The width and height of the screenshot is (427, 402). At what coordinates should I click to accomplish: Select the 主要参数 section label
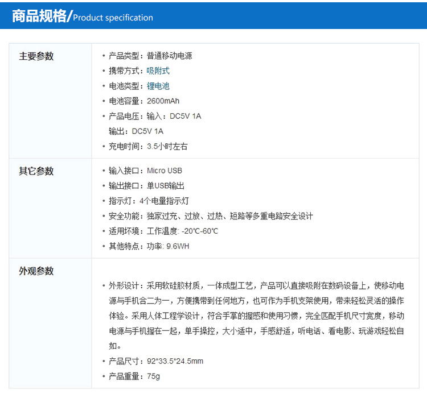click(36, 56)
